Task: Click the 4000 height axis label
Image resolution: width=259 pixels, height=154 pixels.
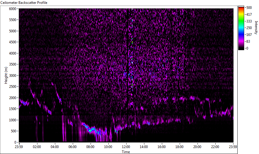Action: coord(13,53)
